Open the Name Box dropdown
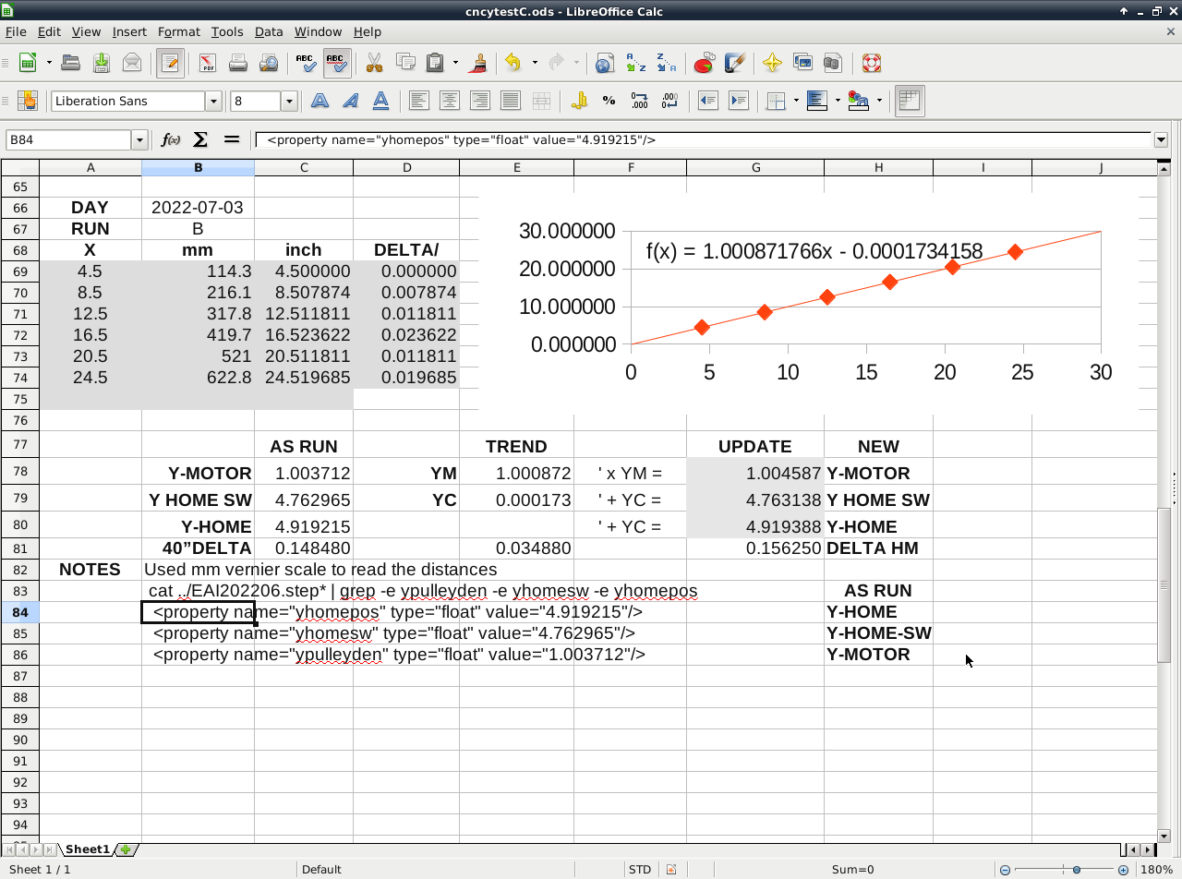 click(x=140, y=140)
